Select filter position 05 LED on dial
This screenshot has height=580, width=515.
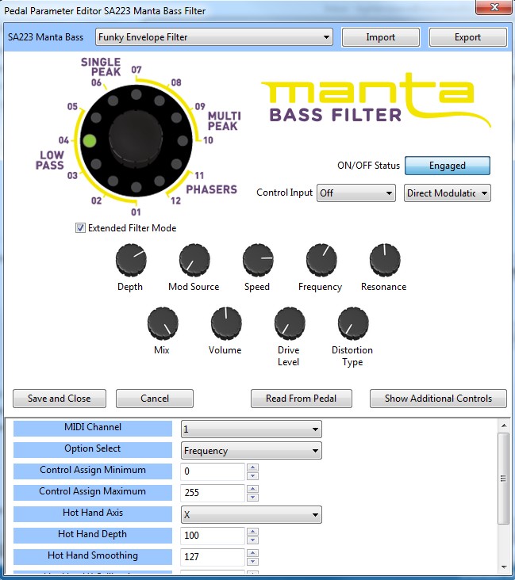[x=95, y=117]
